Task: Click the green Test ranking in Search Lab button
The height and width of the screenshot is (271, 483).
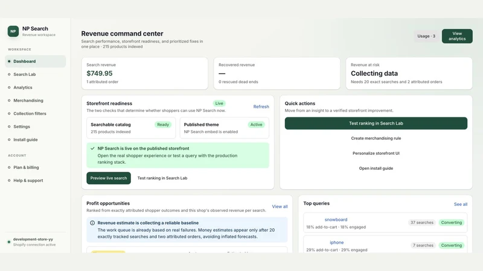Action: pyautogui.click(x=376, y=123)
